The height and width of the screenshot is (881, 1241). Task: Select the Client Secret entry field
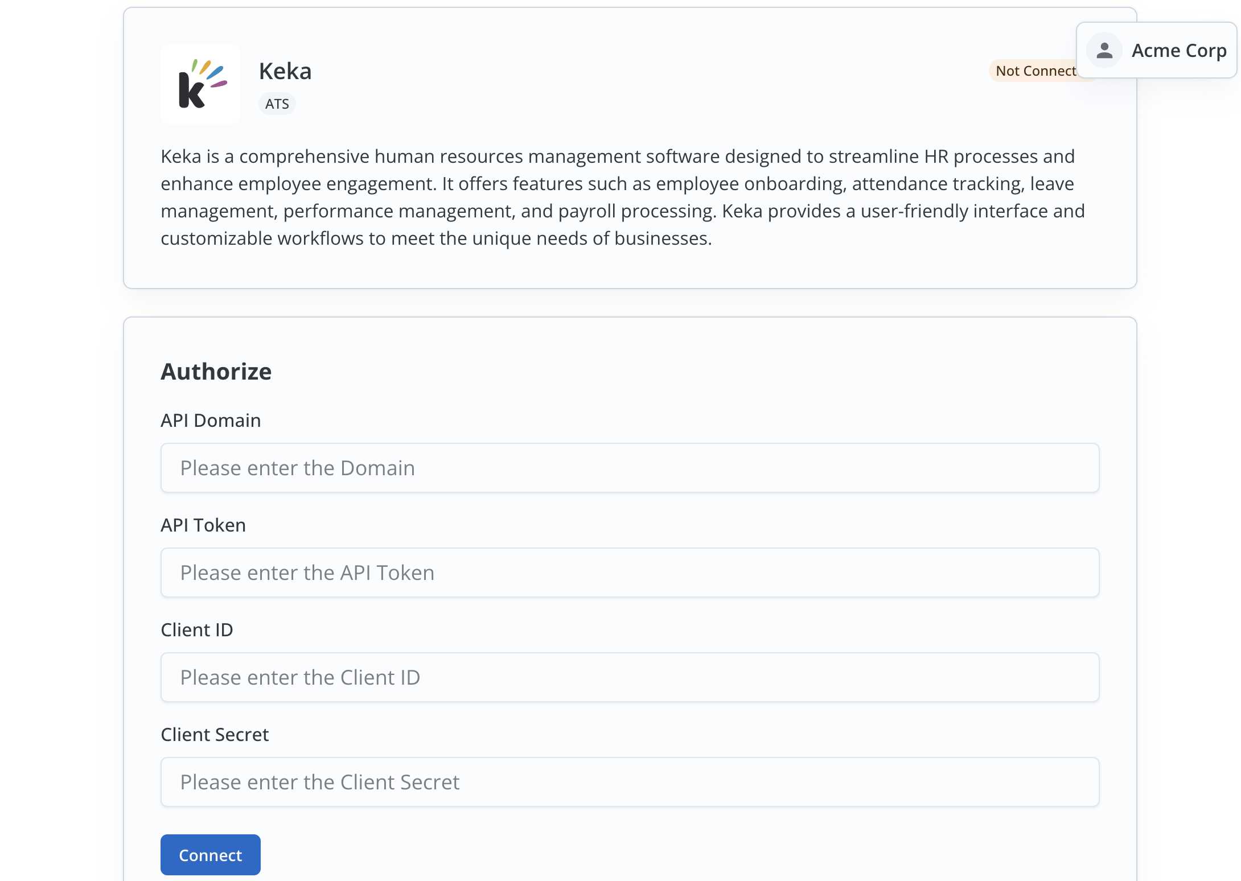[x=629, y=782]
